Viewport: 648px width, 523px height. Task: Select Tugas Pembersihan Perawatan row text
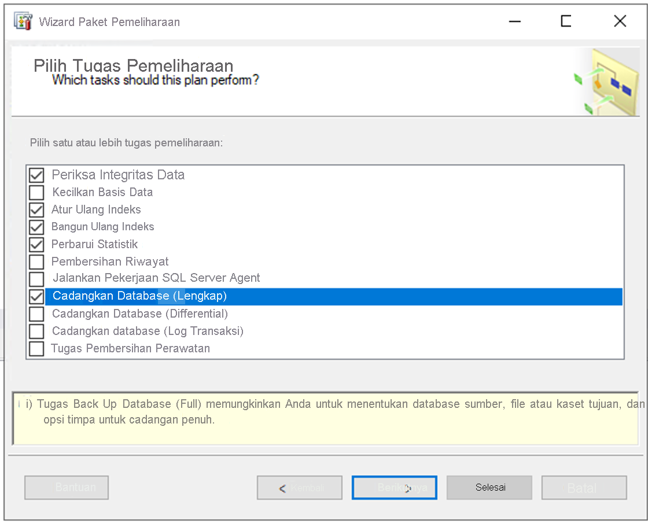point(130,348)
